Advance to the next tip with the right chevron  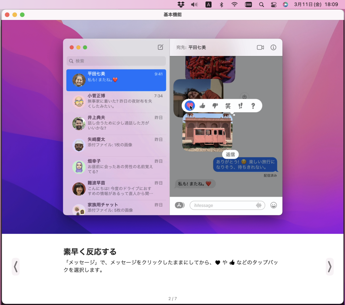(329, 266)
